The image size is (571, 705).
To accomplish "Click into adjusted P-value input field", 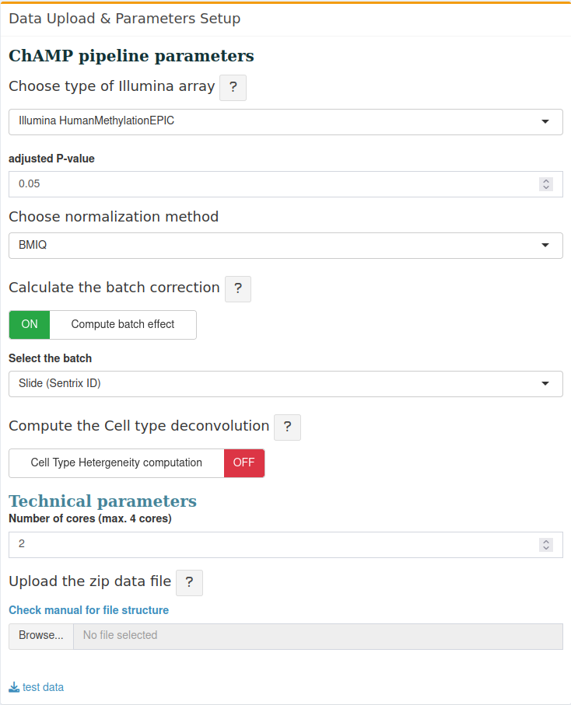I will [274, 184].
